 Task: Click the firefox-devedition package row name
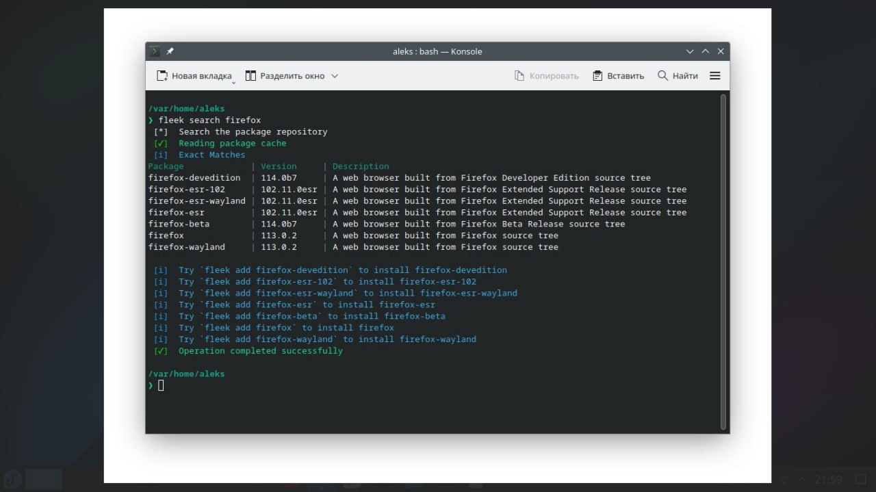[194, 178]
